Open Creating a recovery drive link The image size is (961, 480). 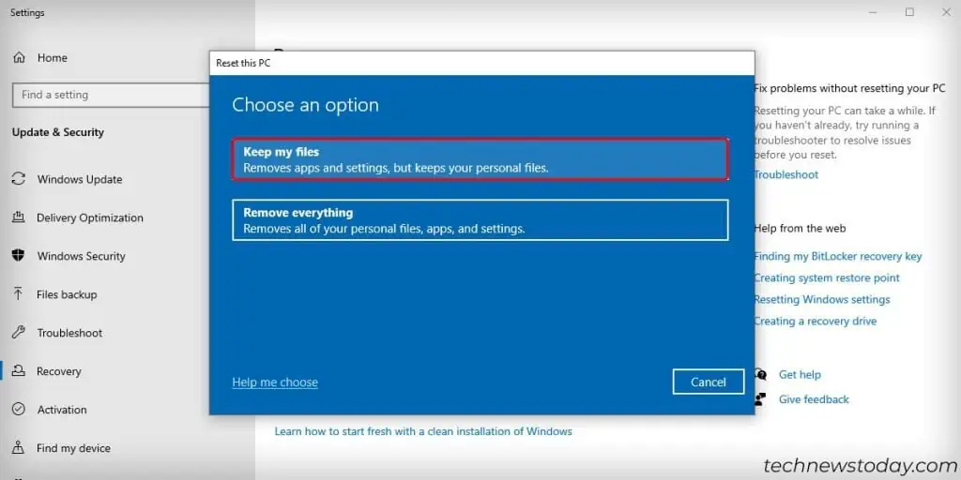(x=816, y=321)
